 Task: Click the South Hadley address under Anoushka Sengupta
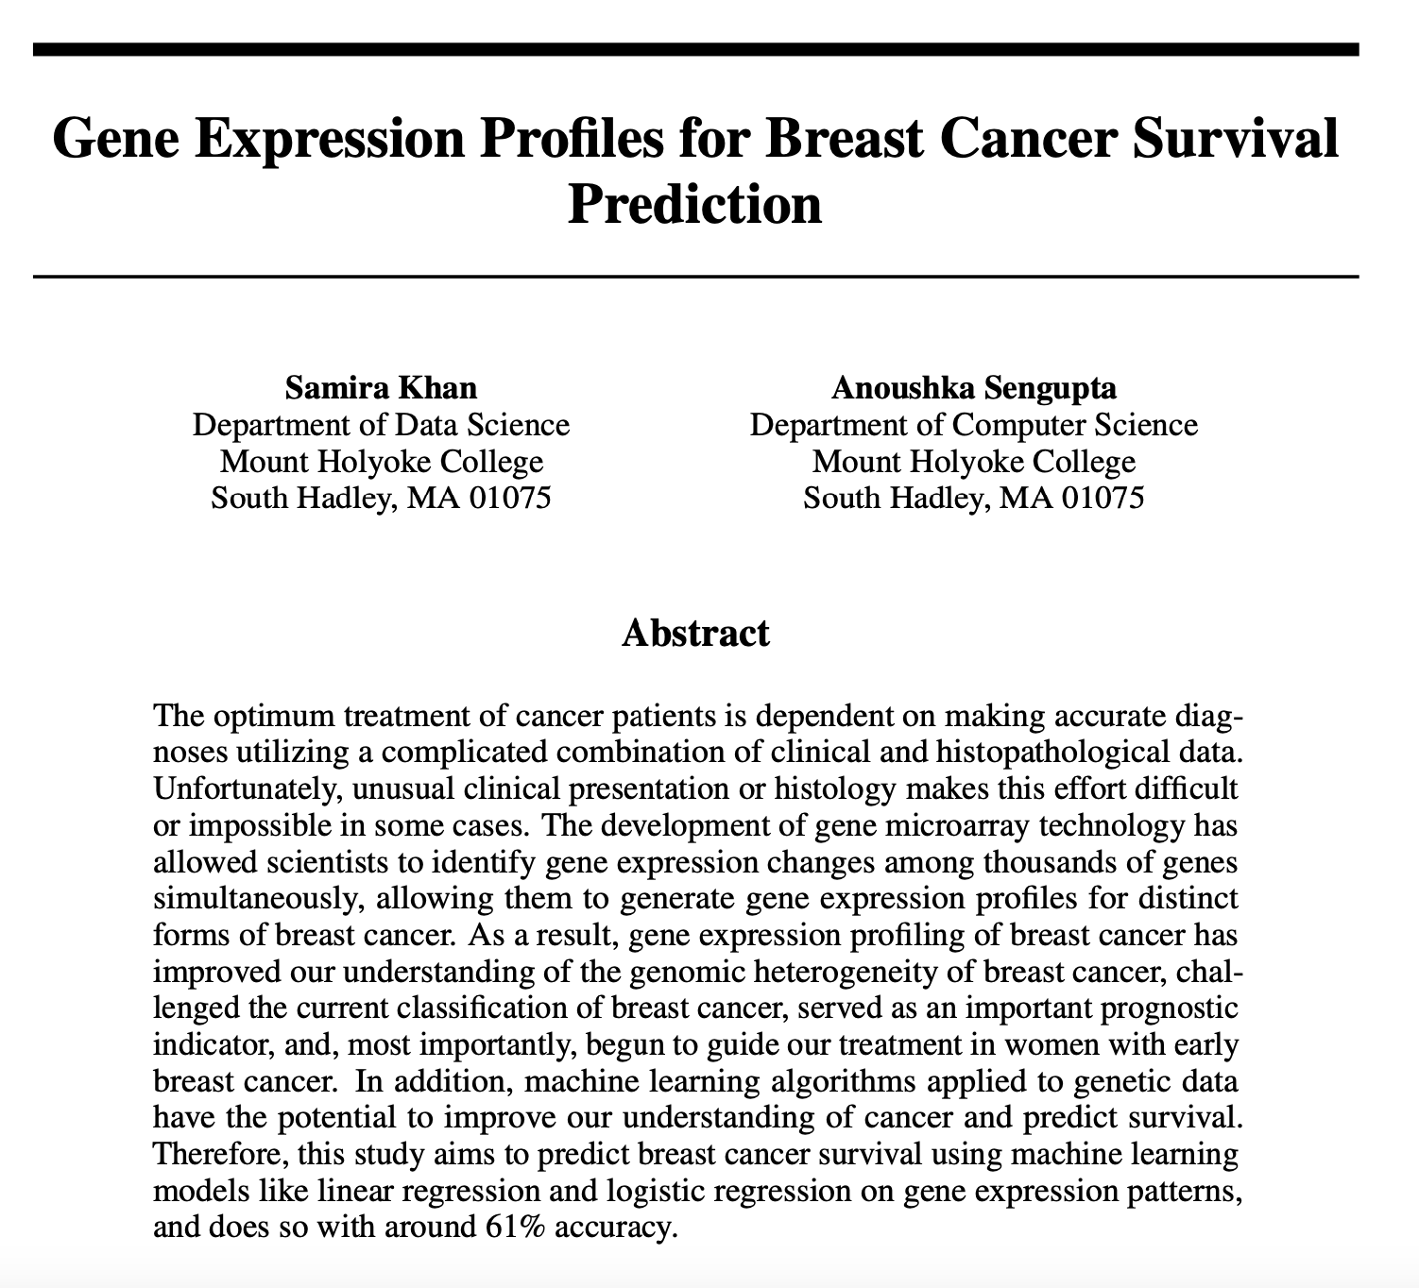[x=973, y=497]
